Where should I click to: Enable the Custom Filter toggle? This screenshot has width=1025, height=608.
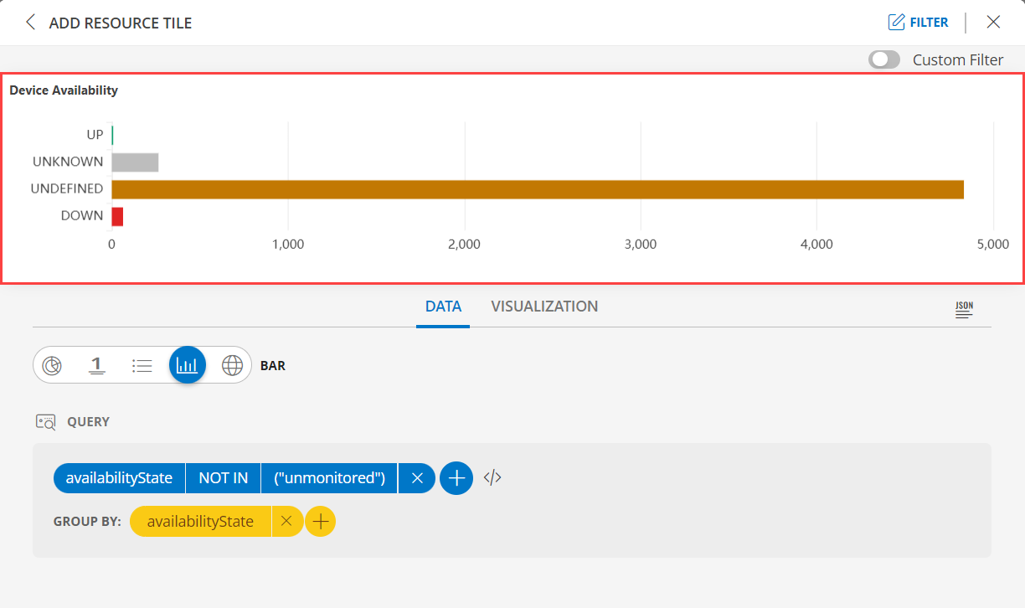[x=883, y=59]
